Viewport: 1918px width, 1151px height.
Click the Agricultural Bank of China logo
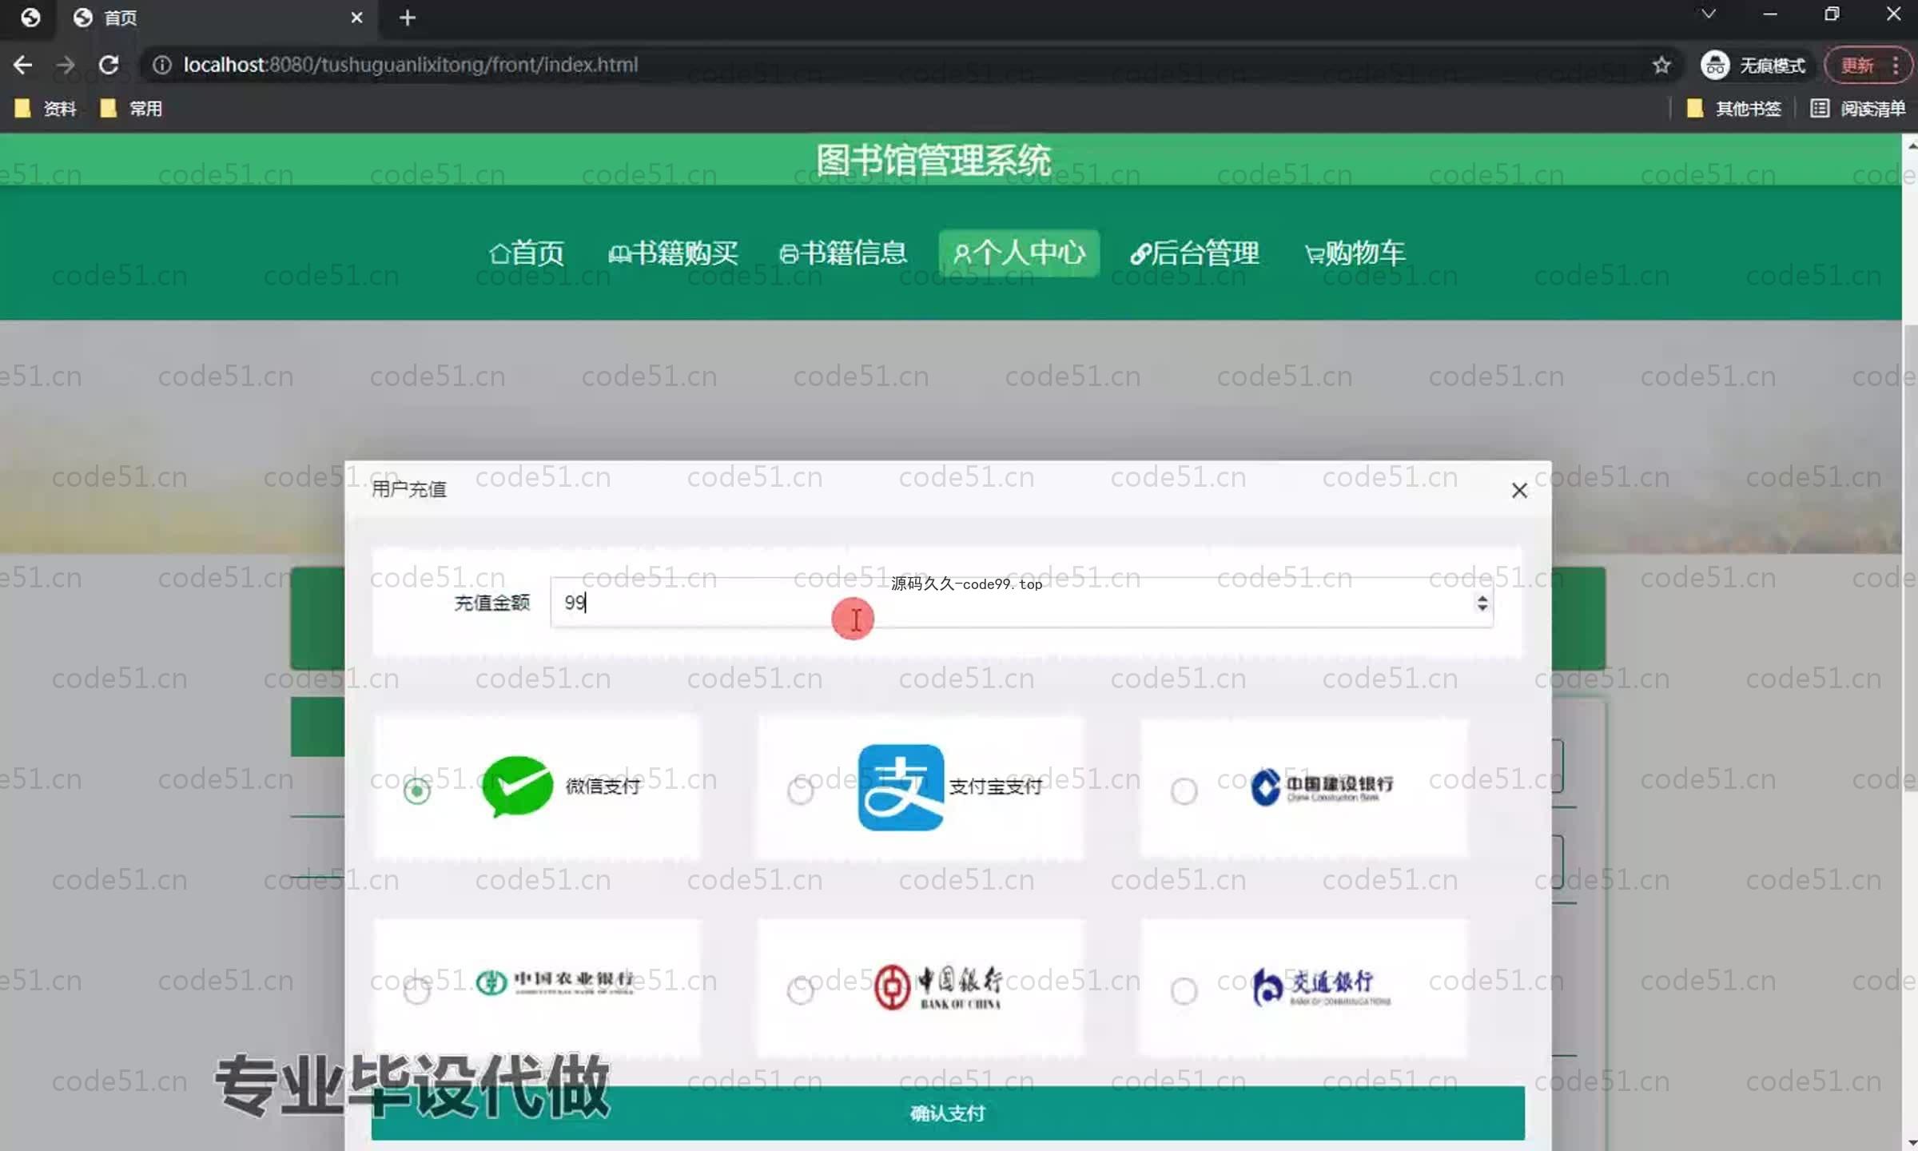pyautogui.click(x=555, y=982)
